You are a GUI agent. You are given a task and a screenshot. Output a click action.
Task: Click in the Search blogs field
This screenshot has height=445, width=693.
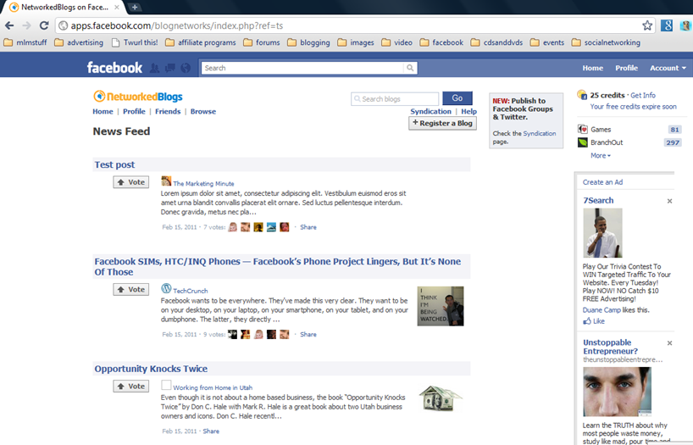coord(395,98)
